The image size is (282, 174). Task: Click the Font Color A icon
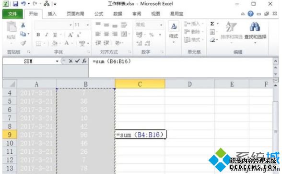pyautogui.click(x=67, y=43)
